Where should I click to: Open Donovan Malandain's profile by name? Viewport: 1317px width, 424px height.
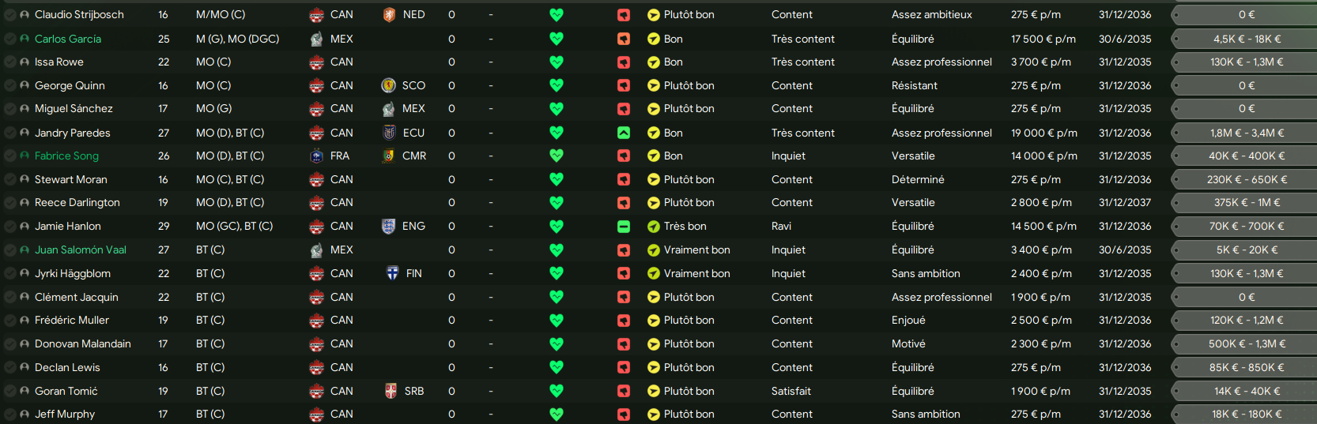pyautogui.click(x=83, y=344)
